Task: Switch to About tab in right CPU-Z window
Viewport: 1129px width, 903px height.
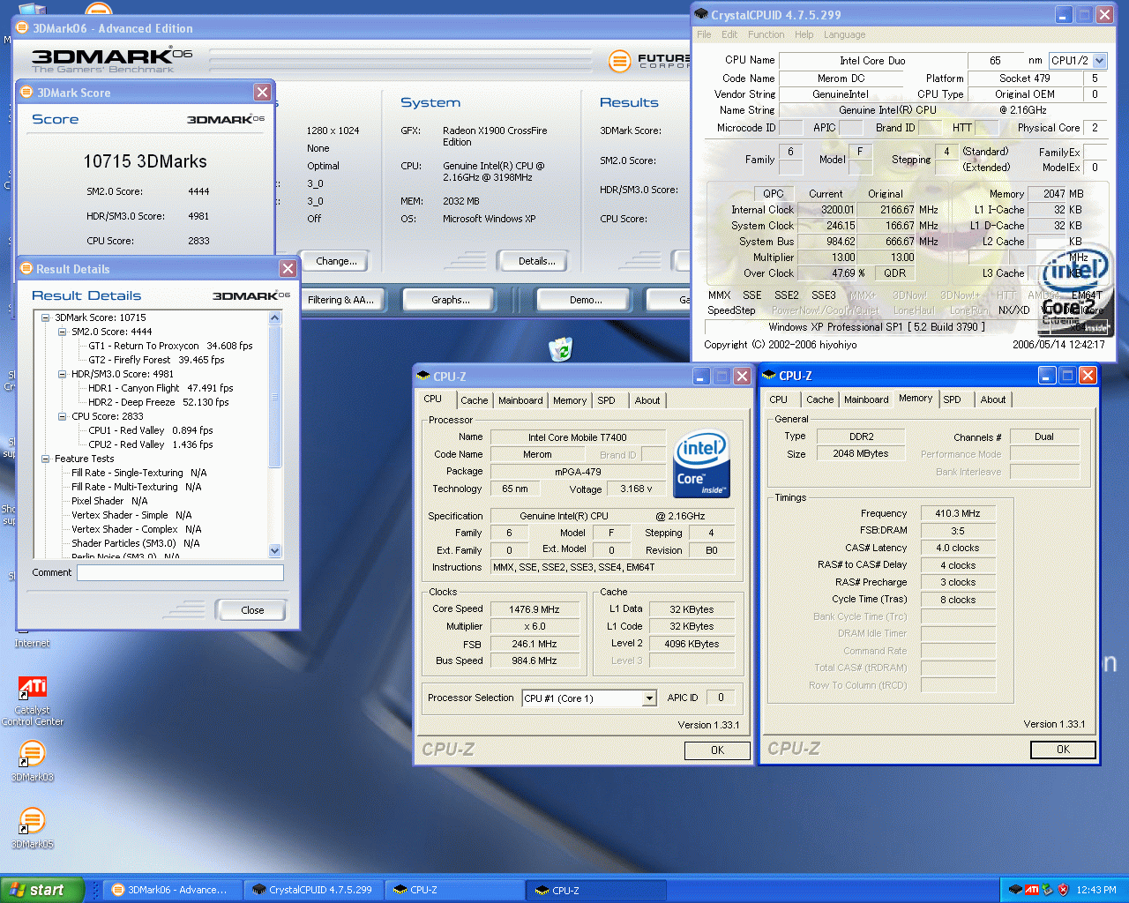Action: [x=993, y=399]
